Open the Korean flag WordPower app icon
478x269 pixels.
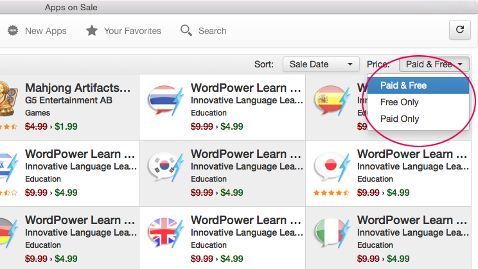pos(166,167)
